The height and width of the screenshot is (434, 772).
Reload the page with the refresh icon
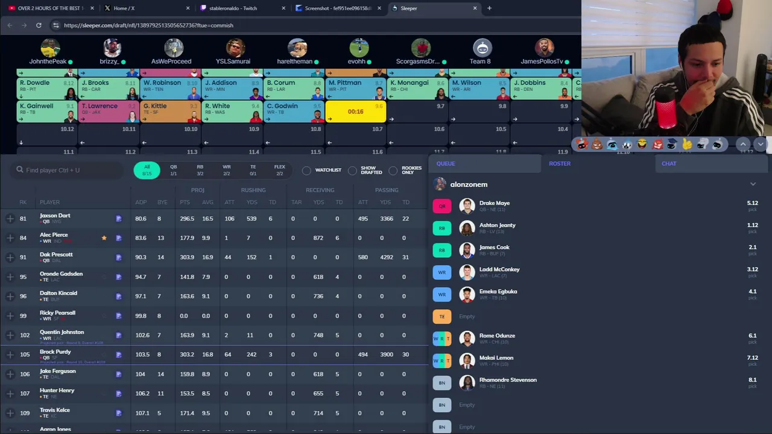(39, 25)
